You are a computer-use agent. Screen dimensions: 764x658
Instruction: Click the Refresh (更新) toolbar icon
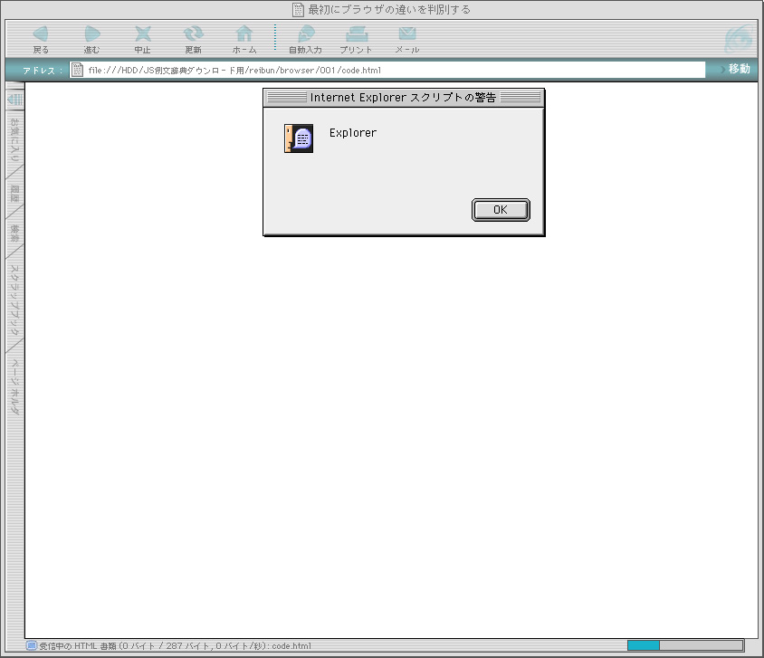[194, 33]
